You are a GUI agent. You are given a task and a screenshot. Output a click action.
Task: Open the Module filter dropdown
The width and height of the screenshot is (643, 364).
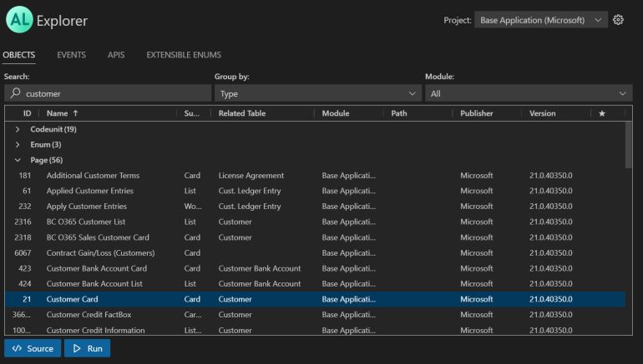tap(528, 94)
